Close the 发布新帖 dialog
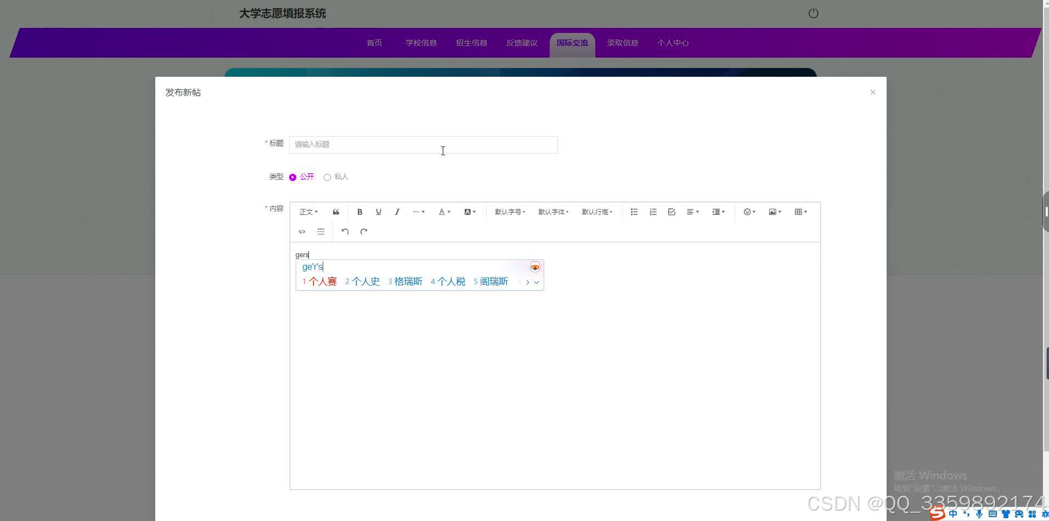This screenshot has width=1049, height=521. [872, 92]
